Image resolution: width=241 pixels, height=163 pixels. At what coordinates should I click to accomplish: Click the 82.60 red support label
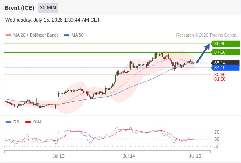click(220, 75)
